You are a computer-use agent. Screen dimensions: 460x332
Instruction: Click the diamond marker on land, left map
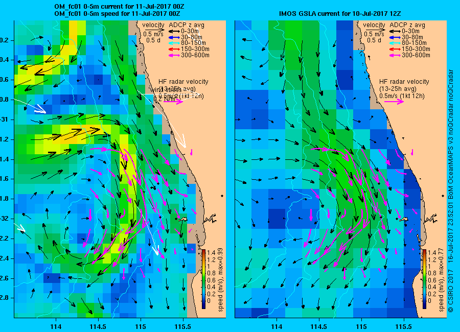(x=222, y=196)
